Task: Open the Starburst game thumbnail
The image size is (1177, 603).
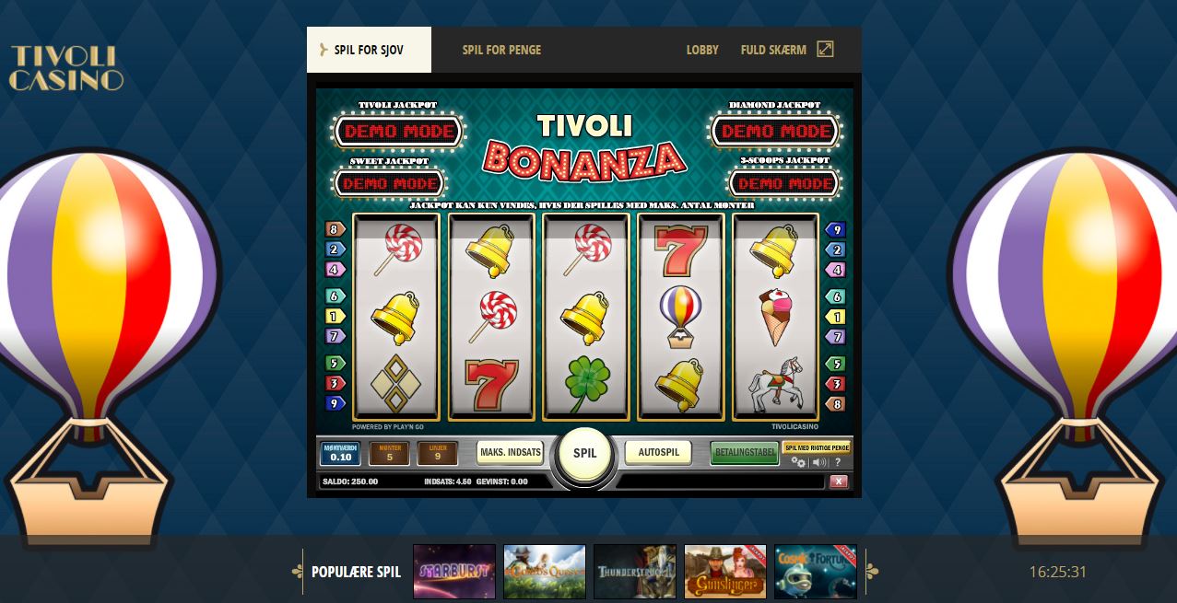Action: [454, 572]
